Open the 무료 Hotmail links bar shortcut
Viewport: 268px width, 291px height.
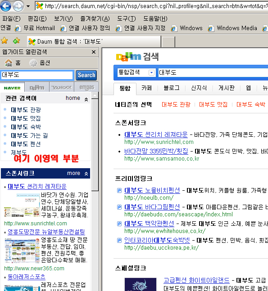pos(35,28)
